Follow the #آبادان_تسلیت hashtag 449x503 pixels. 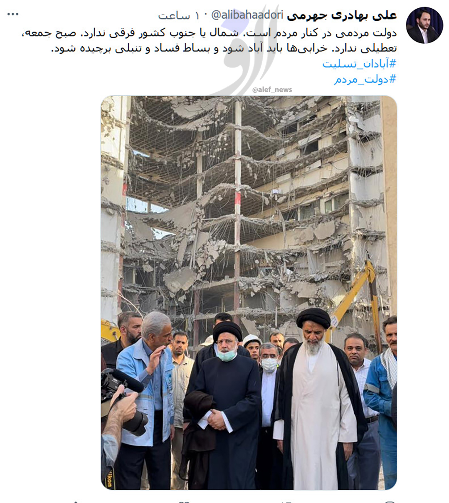[360, 64]
